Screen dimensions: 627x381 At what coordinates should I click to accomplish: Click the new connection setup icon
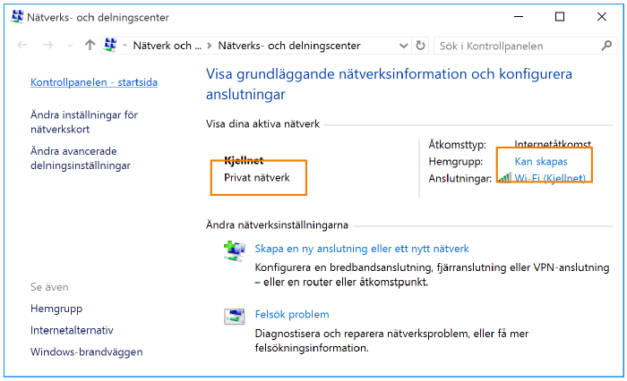233,250
